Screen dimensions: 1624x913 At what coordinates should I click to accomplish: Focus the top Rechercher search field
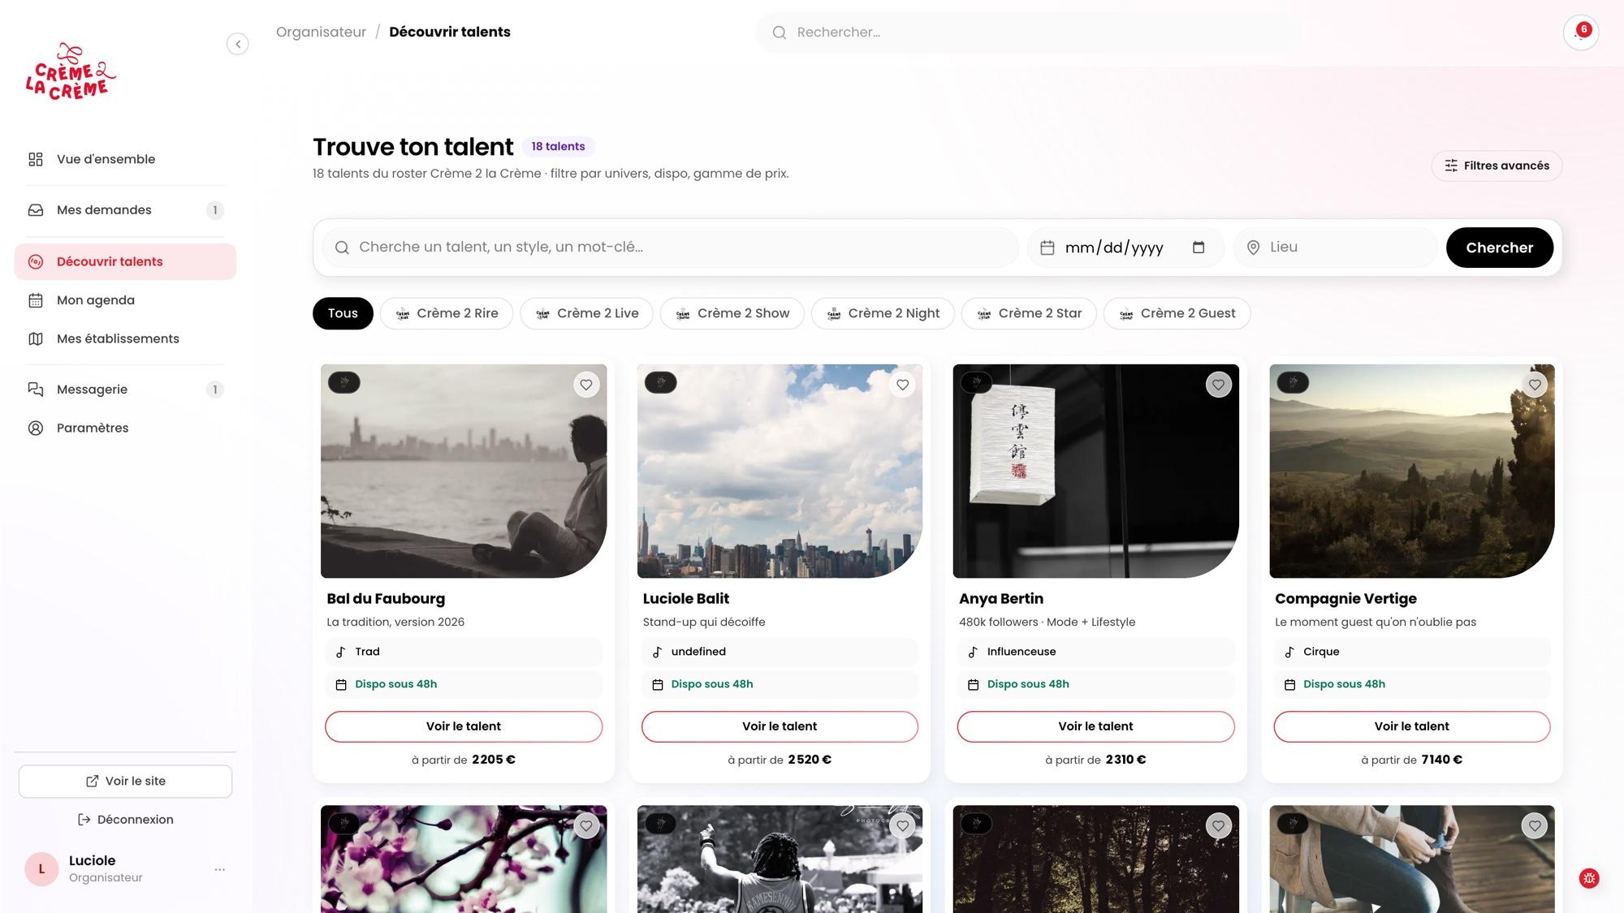click(1027, 32)
